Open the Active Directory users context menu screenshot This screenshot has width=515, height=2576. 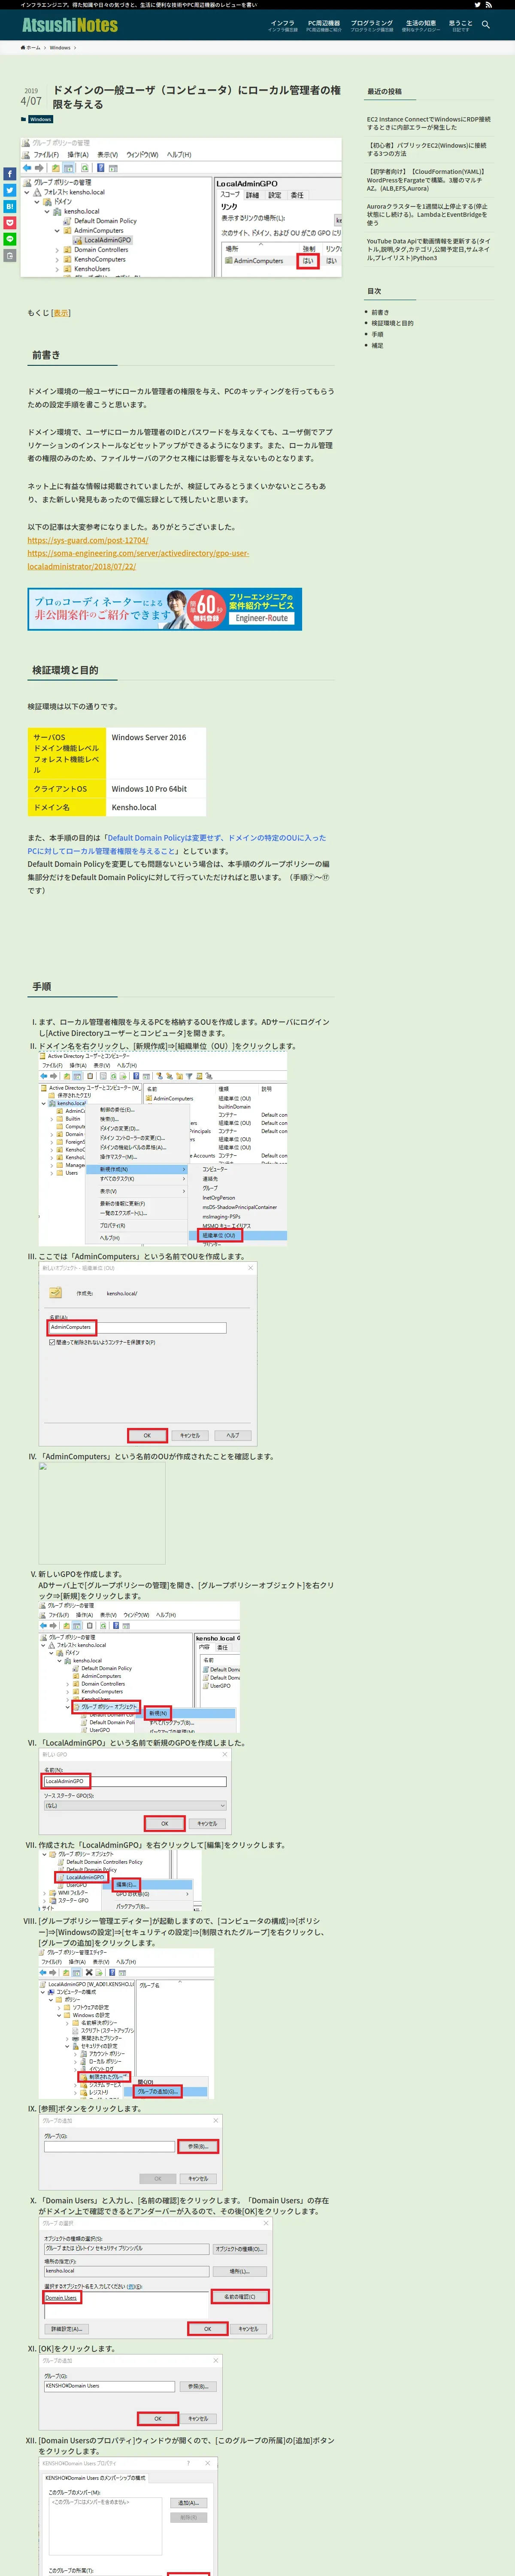click(163, 1148)
